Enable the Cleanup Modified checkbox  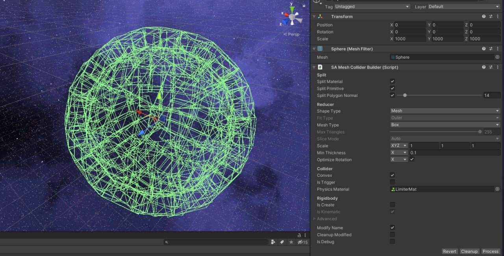392,235
